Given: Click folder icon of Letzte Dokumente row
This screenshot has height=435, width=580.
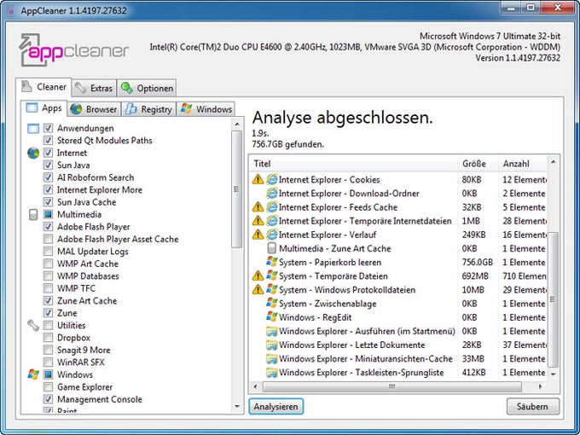Looking at the screenshot, I should tap(272, 345).
